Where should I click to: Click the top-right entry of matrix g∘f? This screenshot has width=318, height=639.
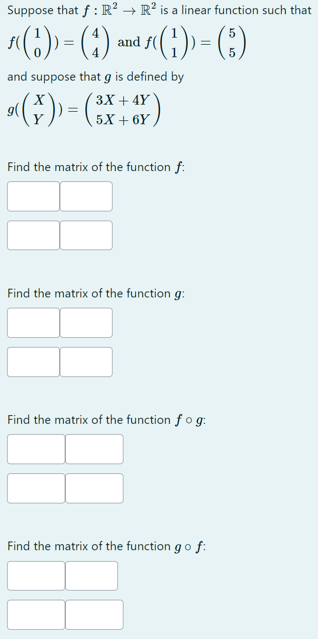91,575
